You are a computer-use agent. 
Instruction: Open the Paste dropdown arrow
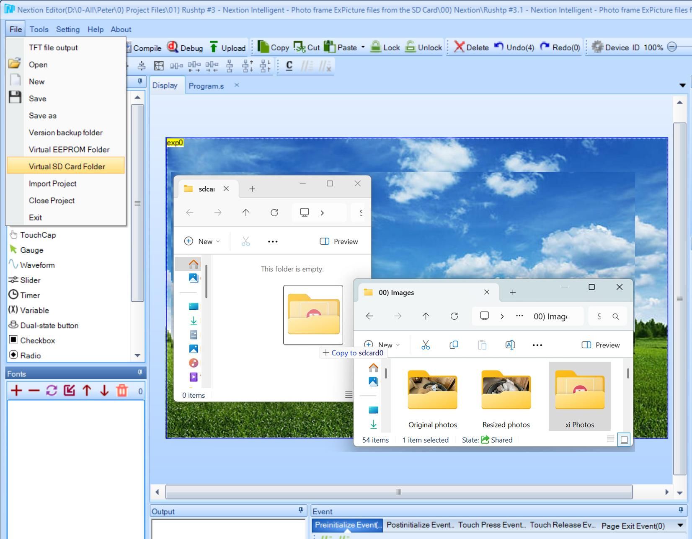tap(363, 47)
